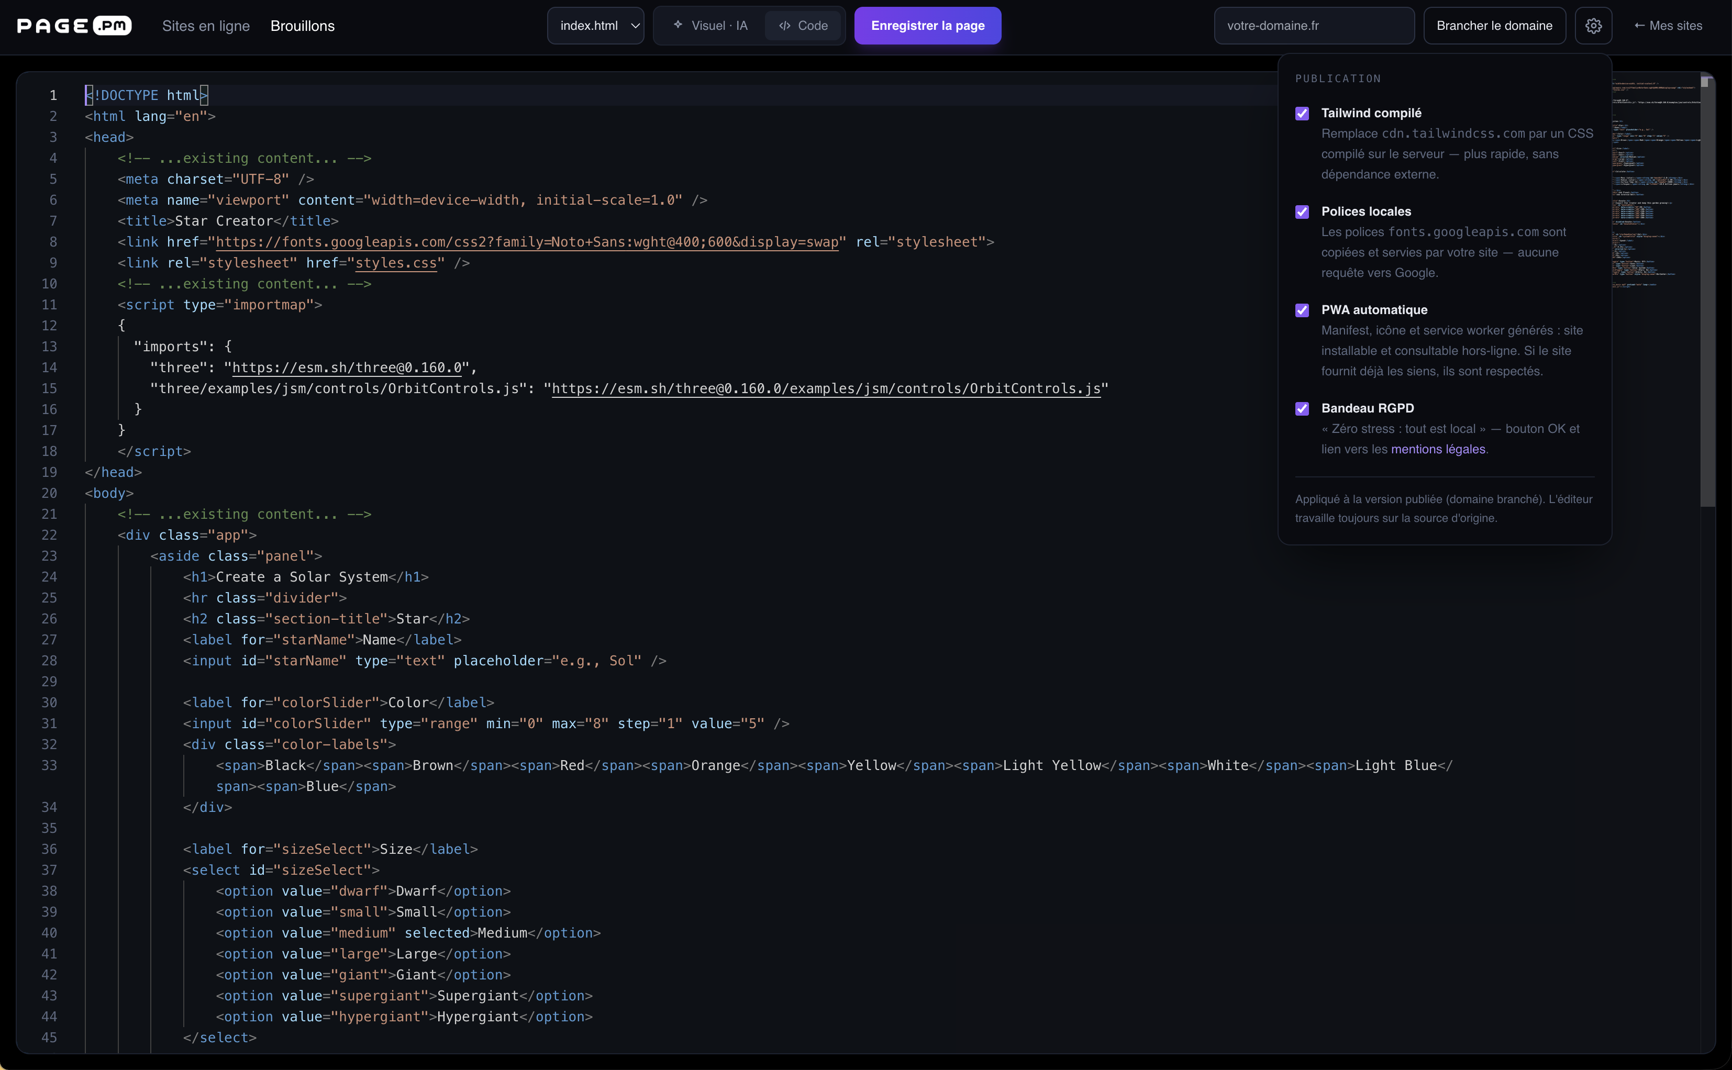The width and height of the screenshot is (1732, 1070).
Task: Go back to Mes sites
Action: 1668,26
